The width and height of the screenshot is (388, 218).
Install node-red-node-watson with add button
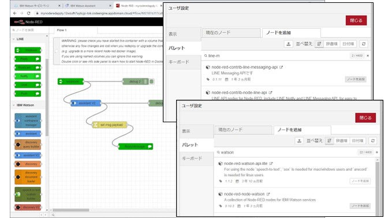[x=360, y=206]
